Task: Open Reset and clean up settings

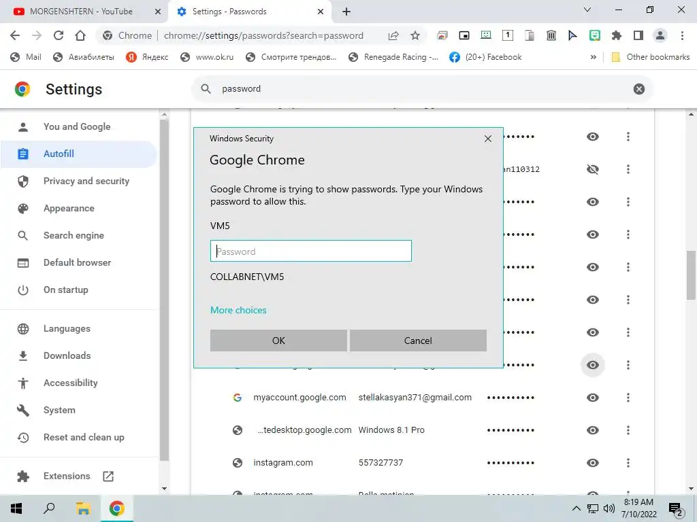Action: click(x=84, y=437)
